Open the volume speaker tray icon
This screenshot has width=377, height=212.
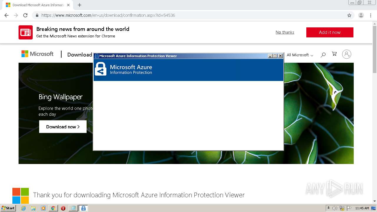pyautogui.click(x=335, y=208)
